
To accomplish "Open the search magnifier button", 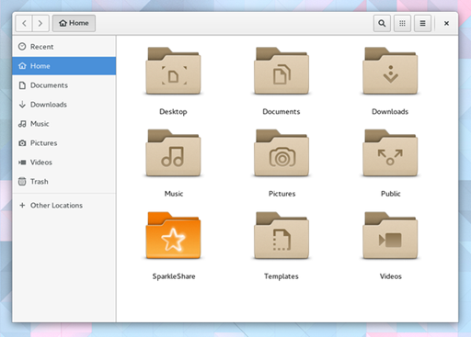I will pos(382,23).
